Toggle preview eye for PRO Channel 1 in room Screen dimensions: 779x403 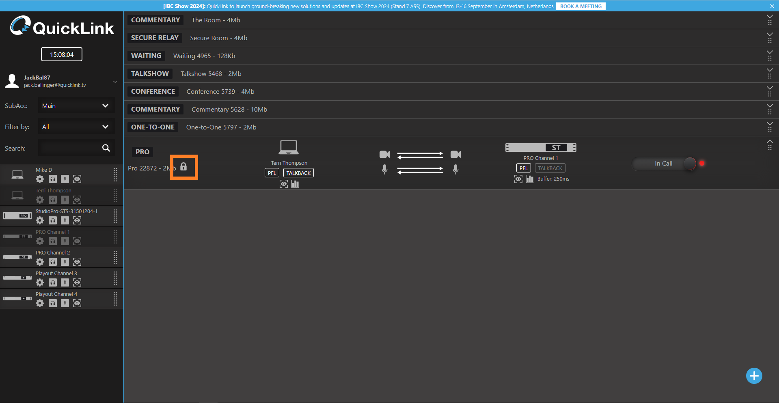pos(518,179)
